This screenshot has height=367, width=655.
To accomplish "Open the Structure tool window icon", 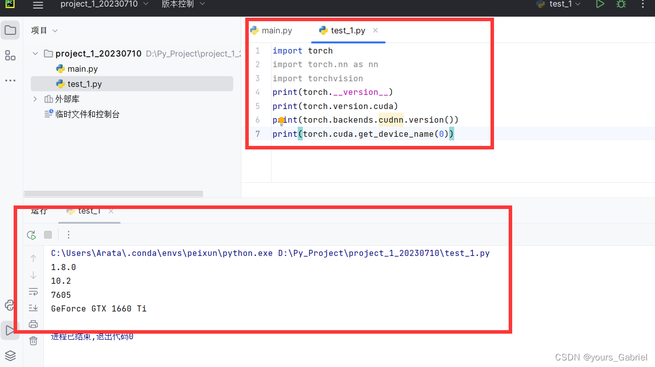I will tap(10, 56).
